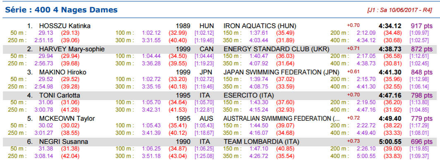Viewport: 440px width, 160px height.
Task: Click McKeown's 200 m split '2:22.72'
Action: 366,125
